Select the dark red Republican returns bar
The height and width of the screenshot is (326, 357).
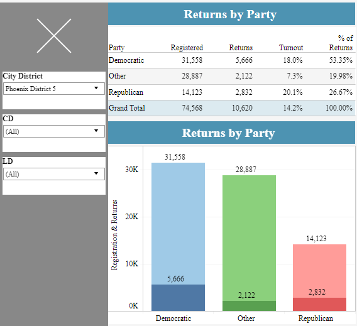click(x=319, y=304)
